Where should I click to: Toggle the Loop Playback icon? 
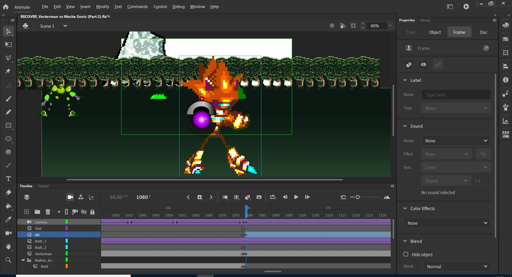click(273, 197)
